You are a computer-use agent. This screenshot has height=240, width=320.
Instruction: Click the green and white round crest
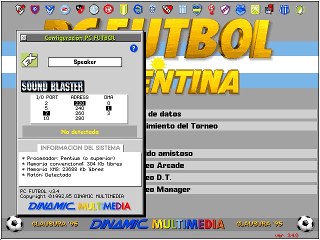pyautogui.click(x=300, y=9)
